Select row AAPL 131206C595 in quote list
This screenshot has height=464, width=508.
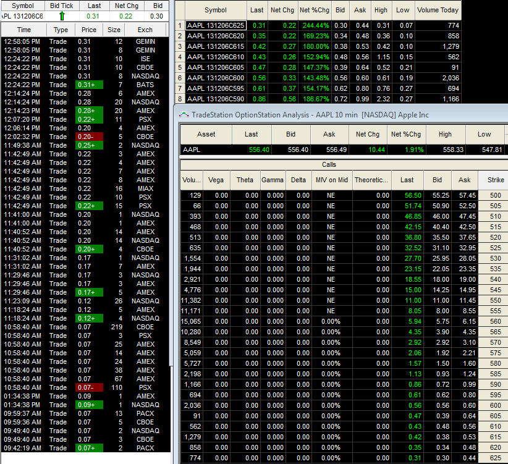[x=318, y=88]
